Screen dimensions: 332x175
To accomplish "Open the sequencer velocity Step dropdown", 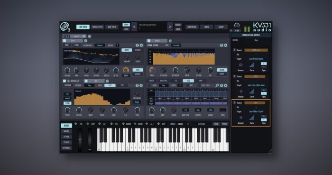I will tap(198, 110).
